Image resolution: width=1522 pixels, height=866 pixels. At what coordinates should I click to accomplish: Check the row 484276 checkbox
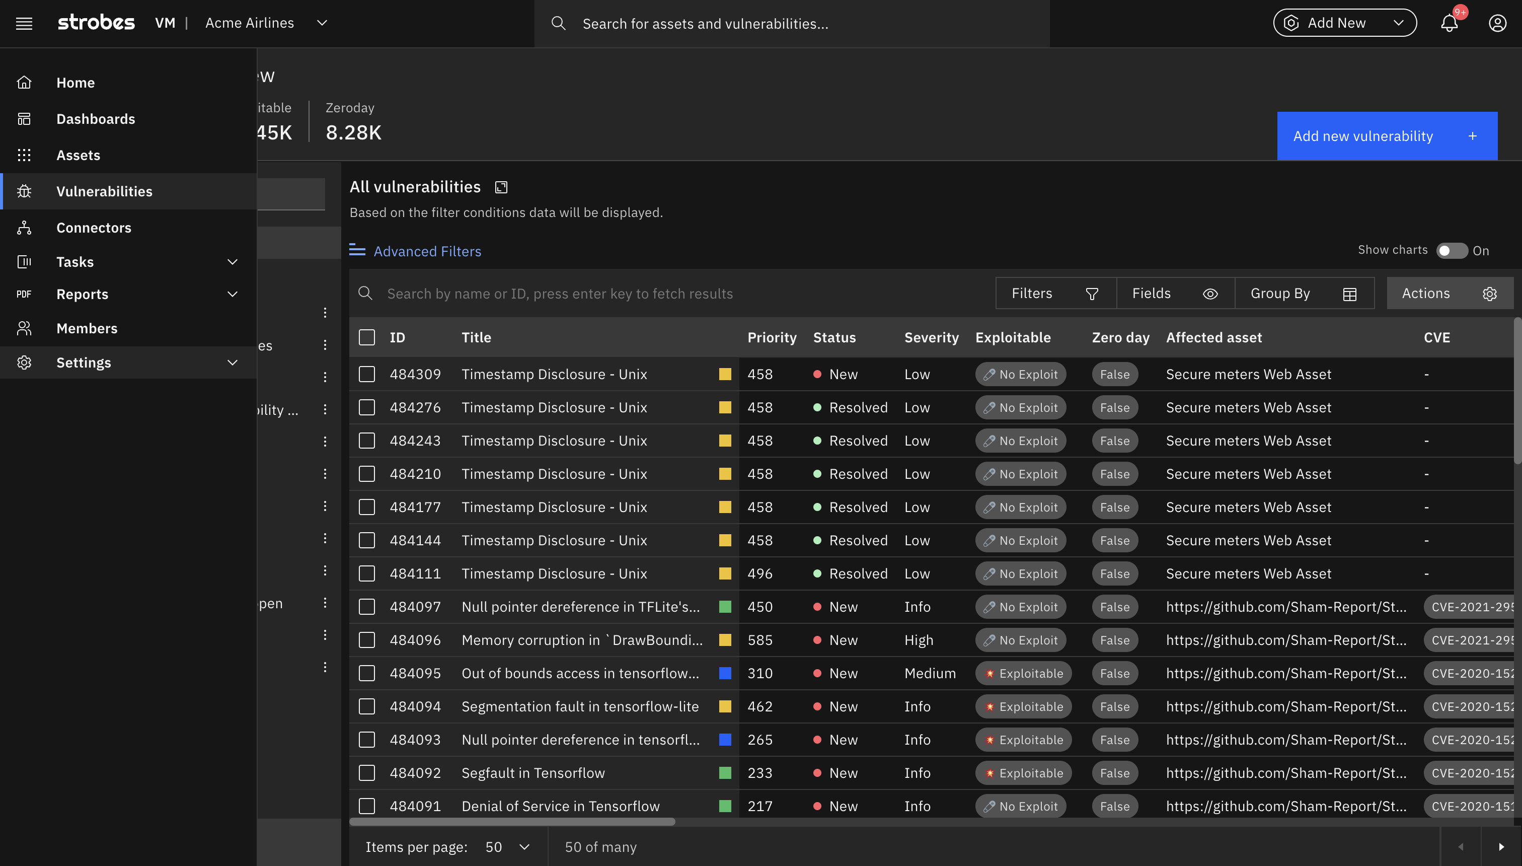click(x=367, y=407)
